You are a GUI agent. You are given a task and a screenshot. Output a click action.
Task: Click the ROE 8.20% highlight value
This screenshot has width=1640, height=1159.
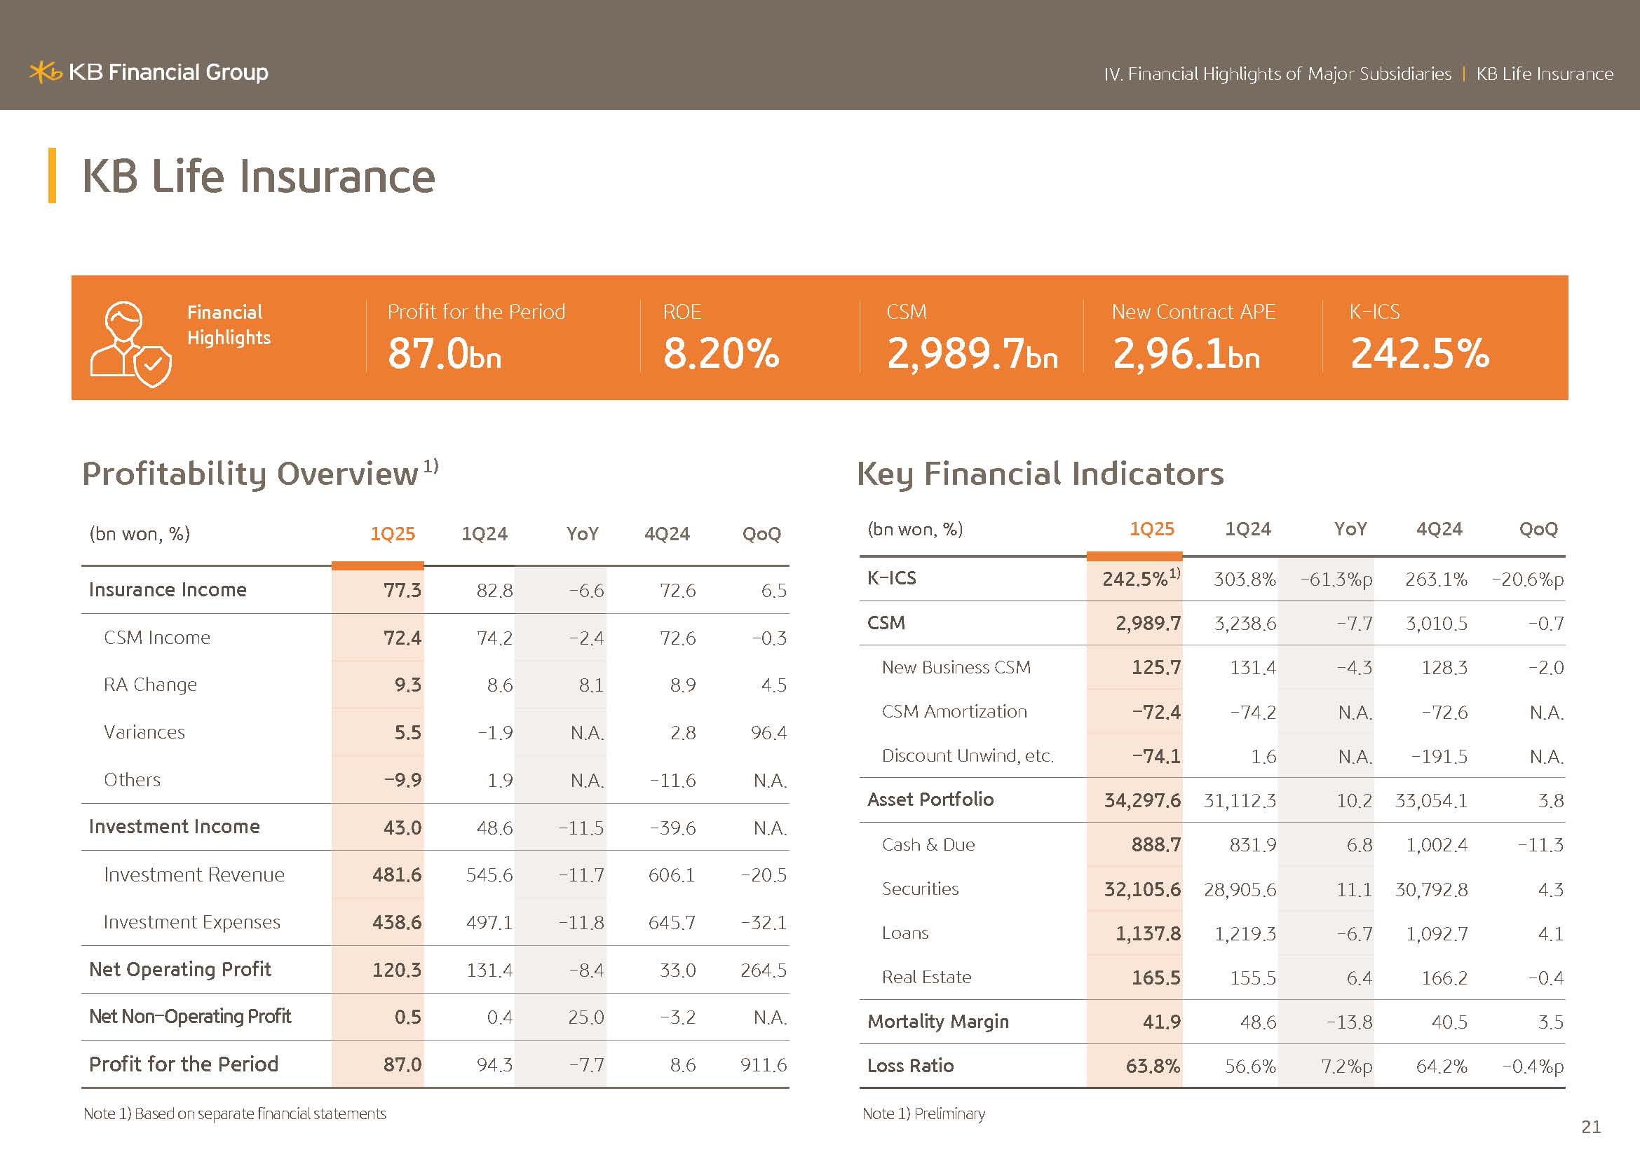[721, 353]
